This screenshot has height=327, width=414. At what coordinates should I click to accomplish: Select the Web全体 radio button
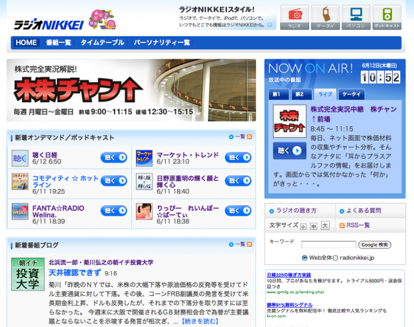(x=304, y=258)
